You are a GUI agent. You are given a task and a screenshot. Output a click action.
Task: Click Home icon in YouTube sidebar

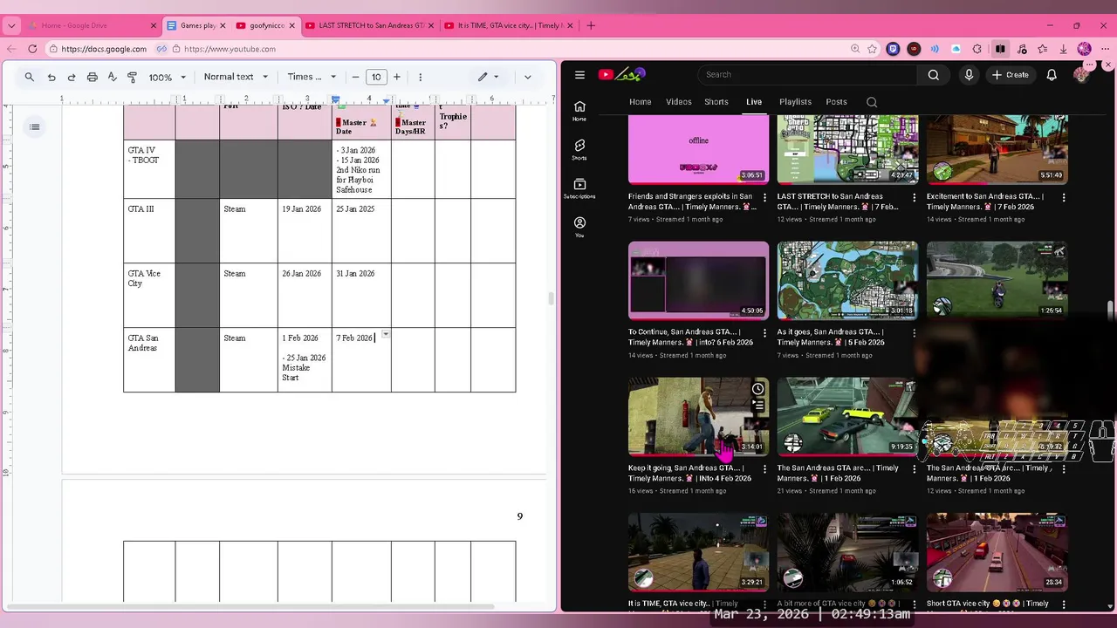579,111
